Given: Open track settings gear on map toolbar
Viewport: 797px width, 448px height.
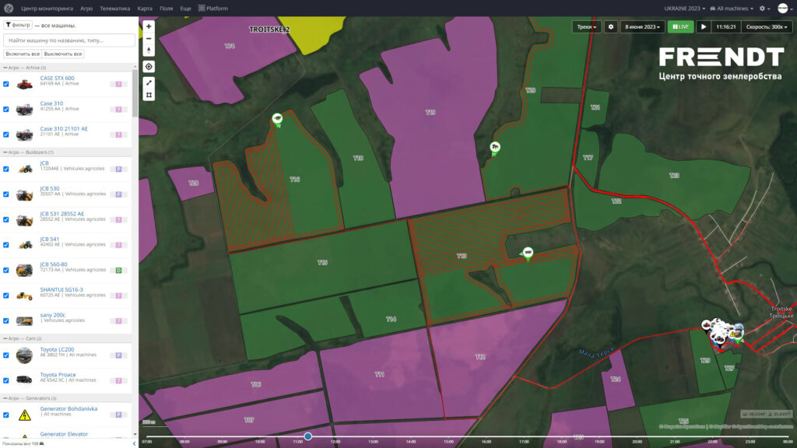Looking at the screenshot, I should [610, 27].
